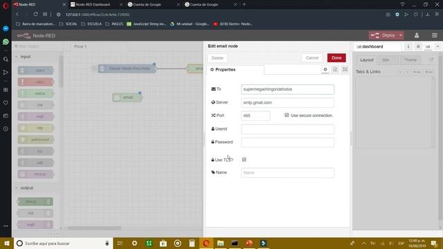
Task: Select the http node in input palette
Action: click(35, 128)
